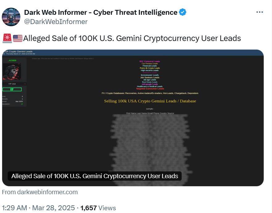
Task: Click the red Targeted Consumer Leads text
Action: pos(150,89)
